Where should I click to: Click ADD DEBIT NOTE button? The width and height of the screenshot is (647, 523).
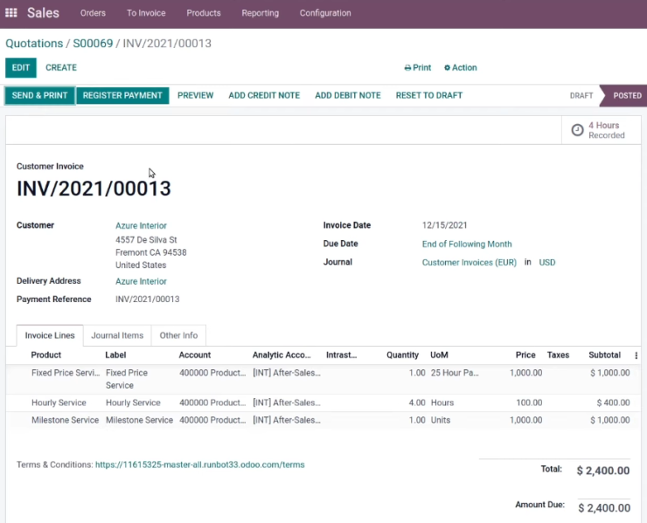(348, 96)
